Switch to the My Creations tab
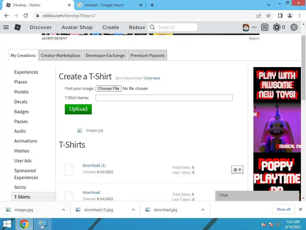The image size is (306, 230). click(23, 55)
